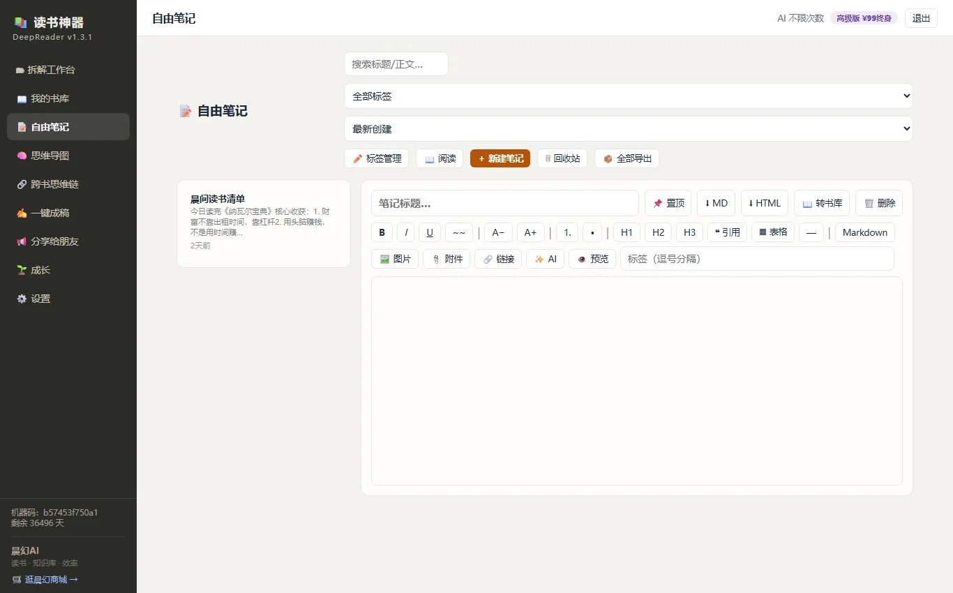Open 思维导图 mind map page

68,156
